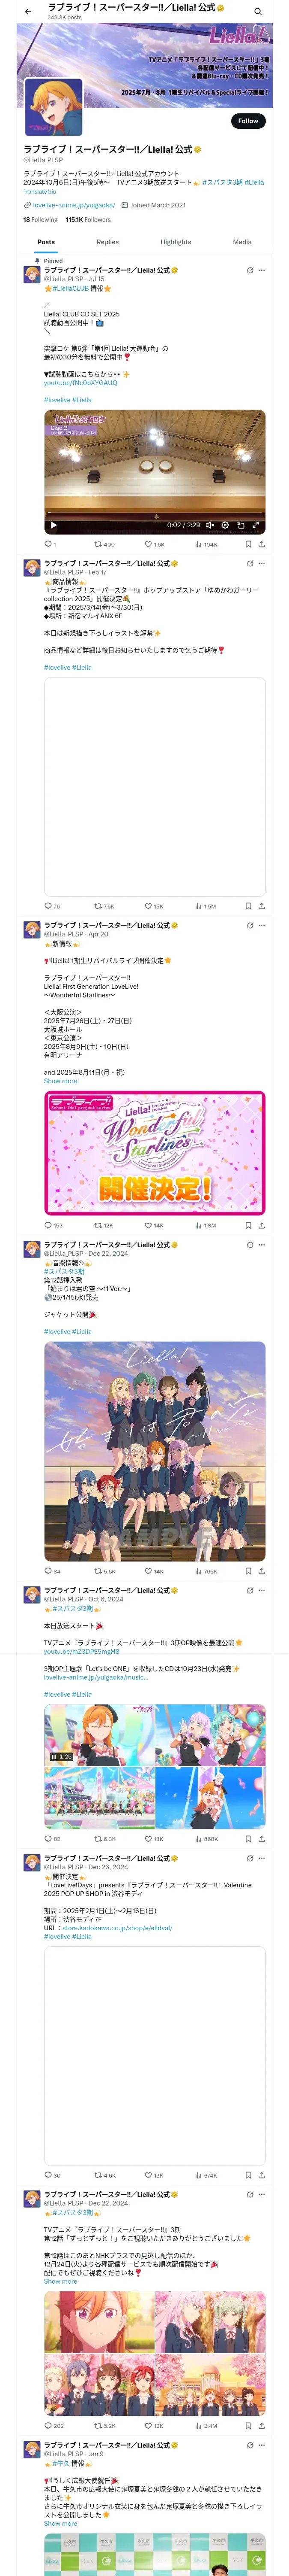Switch to the Media tab
The image size is (289, 2576).
(x=242, y=242)
